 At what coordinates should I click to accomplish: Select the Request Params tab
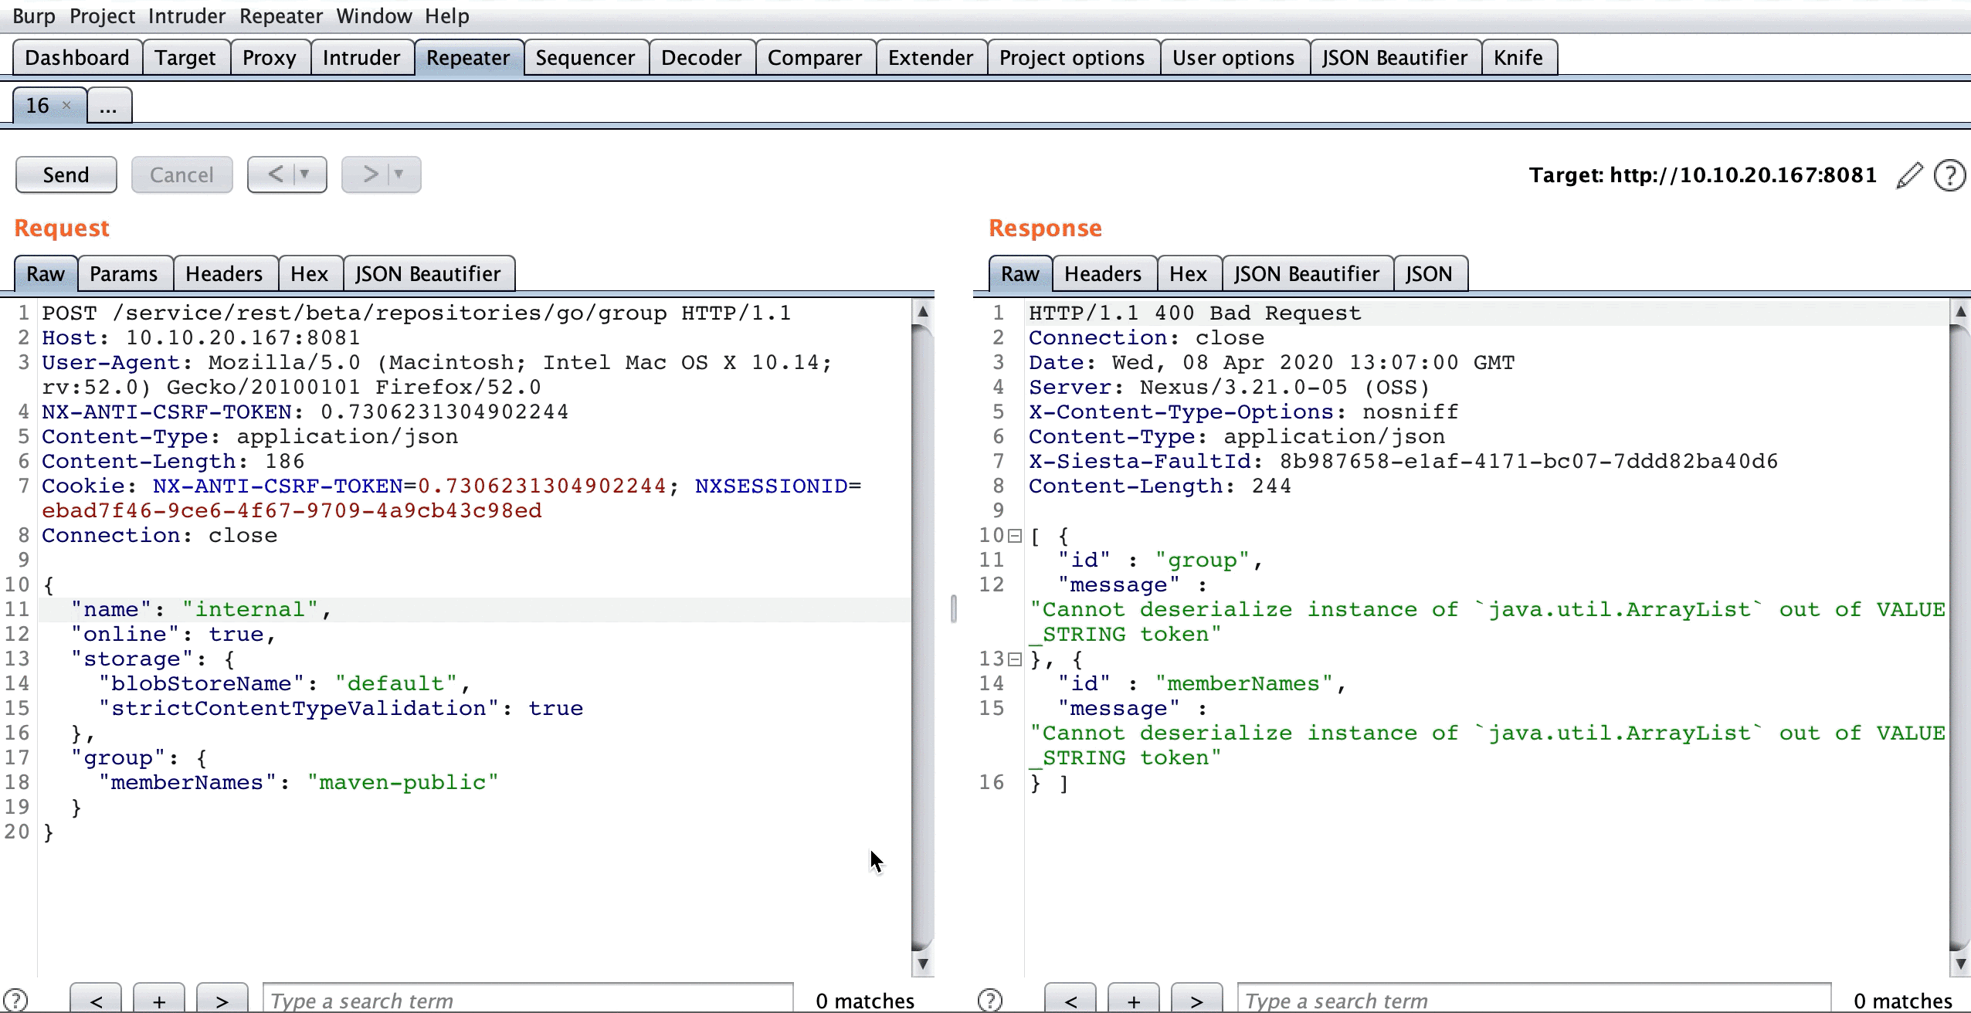(124, 274)
